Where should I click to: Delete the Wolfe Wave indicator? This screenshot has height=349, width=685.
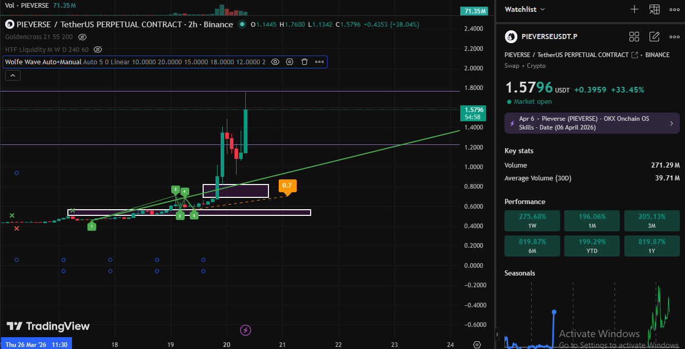(x=304, y=62)
